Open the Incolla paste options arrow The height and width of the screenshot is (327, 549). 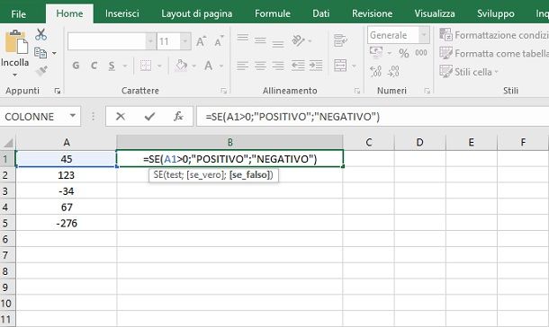[x=14, y=75]
